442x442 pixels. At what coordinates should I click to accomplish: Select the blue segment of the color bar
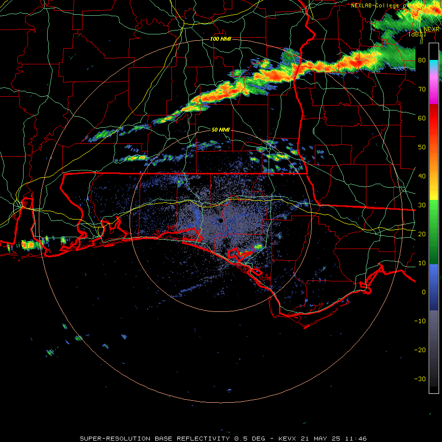434,287
